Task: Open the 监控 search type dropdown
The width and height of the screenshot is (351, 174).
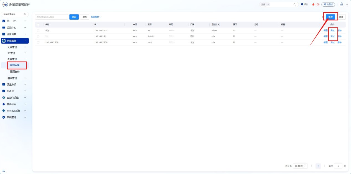Action: point(265,4)
